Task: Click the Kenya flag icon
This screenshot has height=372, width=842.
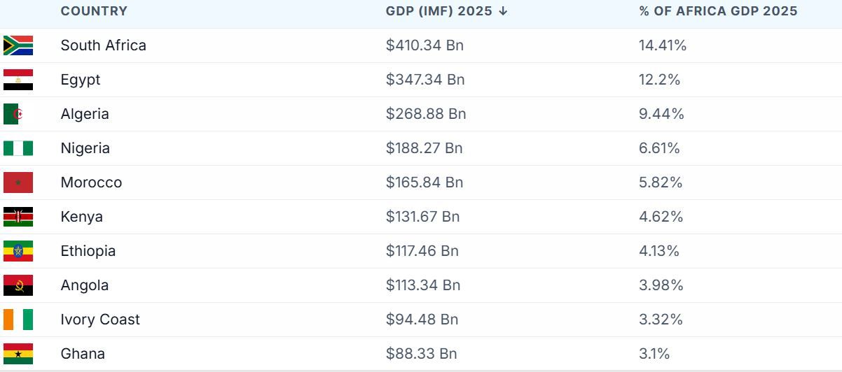Action: (18, 217)
